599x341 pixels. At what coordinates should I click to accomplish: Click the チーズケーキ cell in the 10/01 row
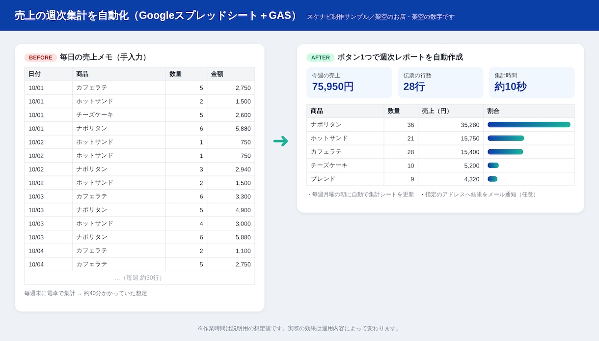pos(119,115)
